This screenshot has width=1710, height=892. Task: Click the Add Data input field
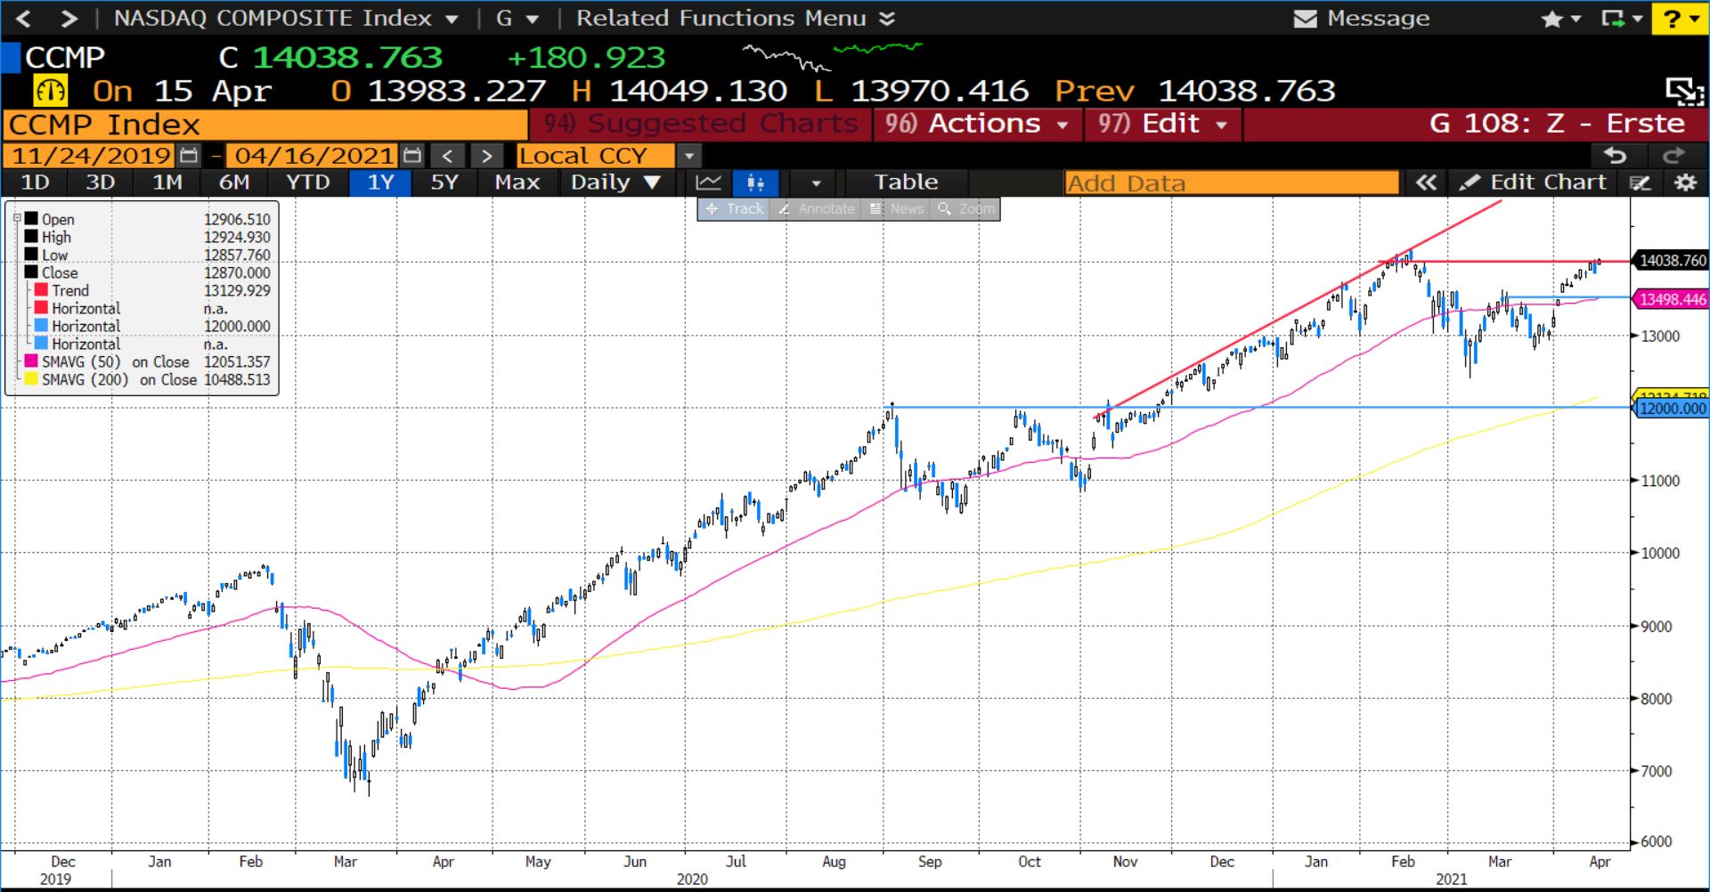coord(1232,182)
